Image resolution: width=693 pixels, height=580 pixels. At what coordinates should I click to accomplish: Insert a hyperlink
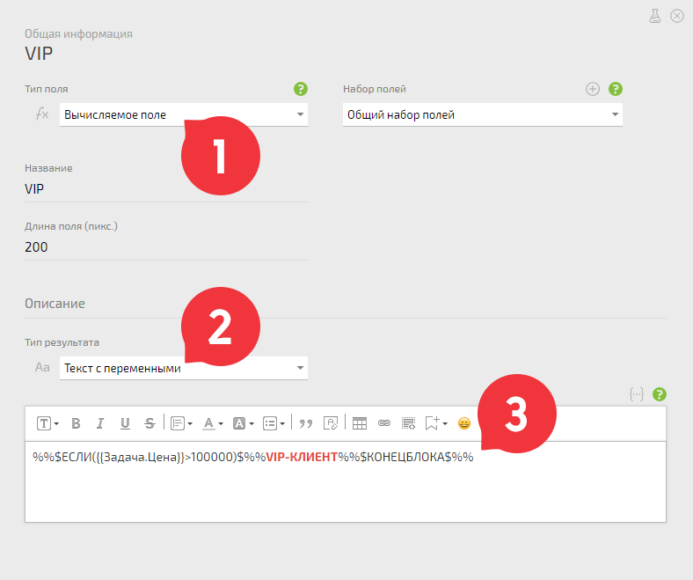[384, 423]
